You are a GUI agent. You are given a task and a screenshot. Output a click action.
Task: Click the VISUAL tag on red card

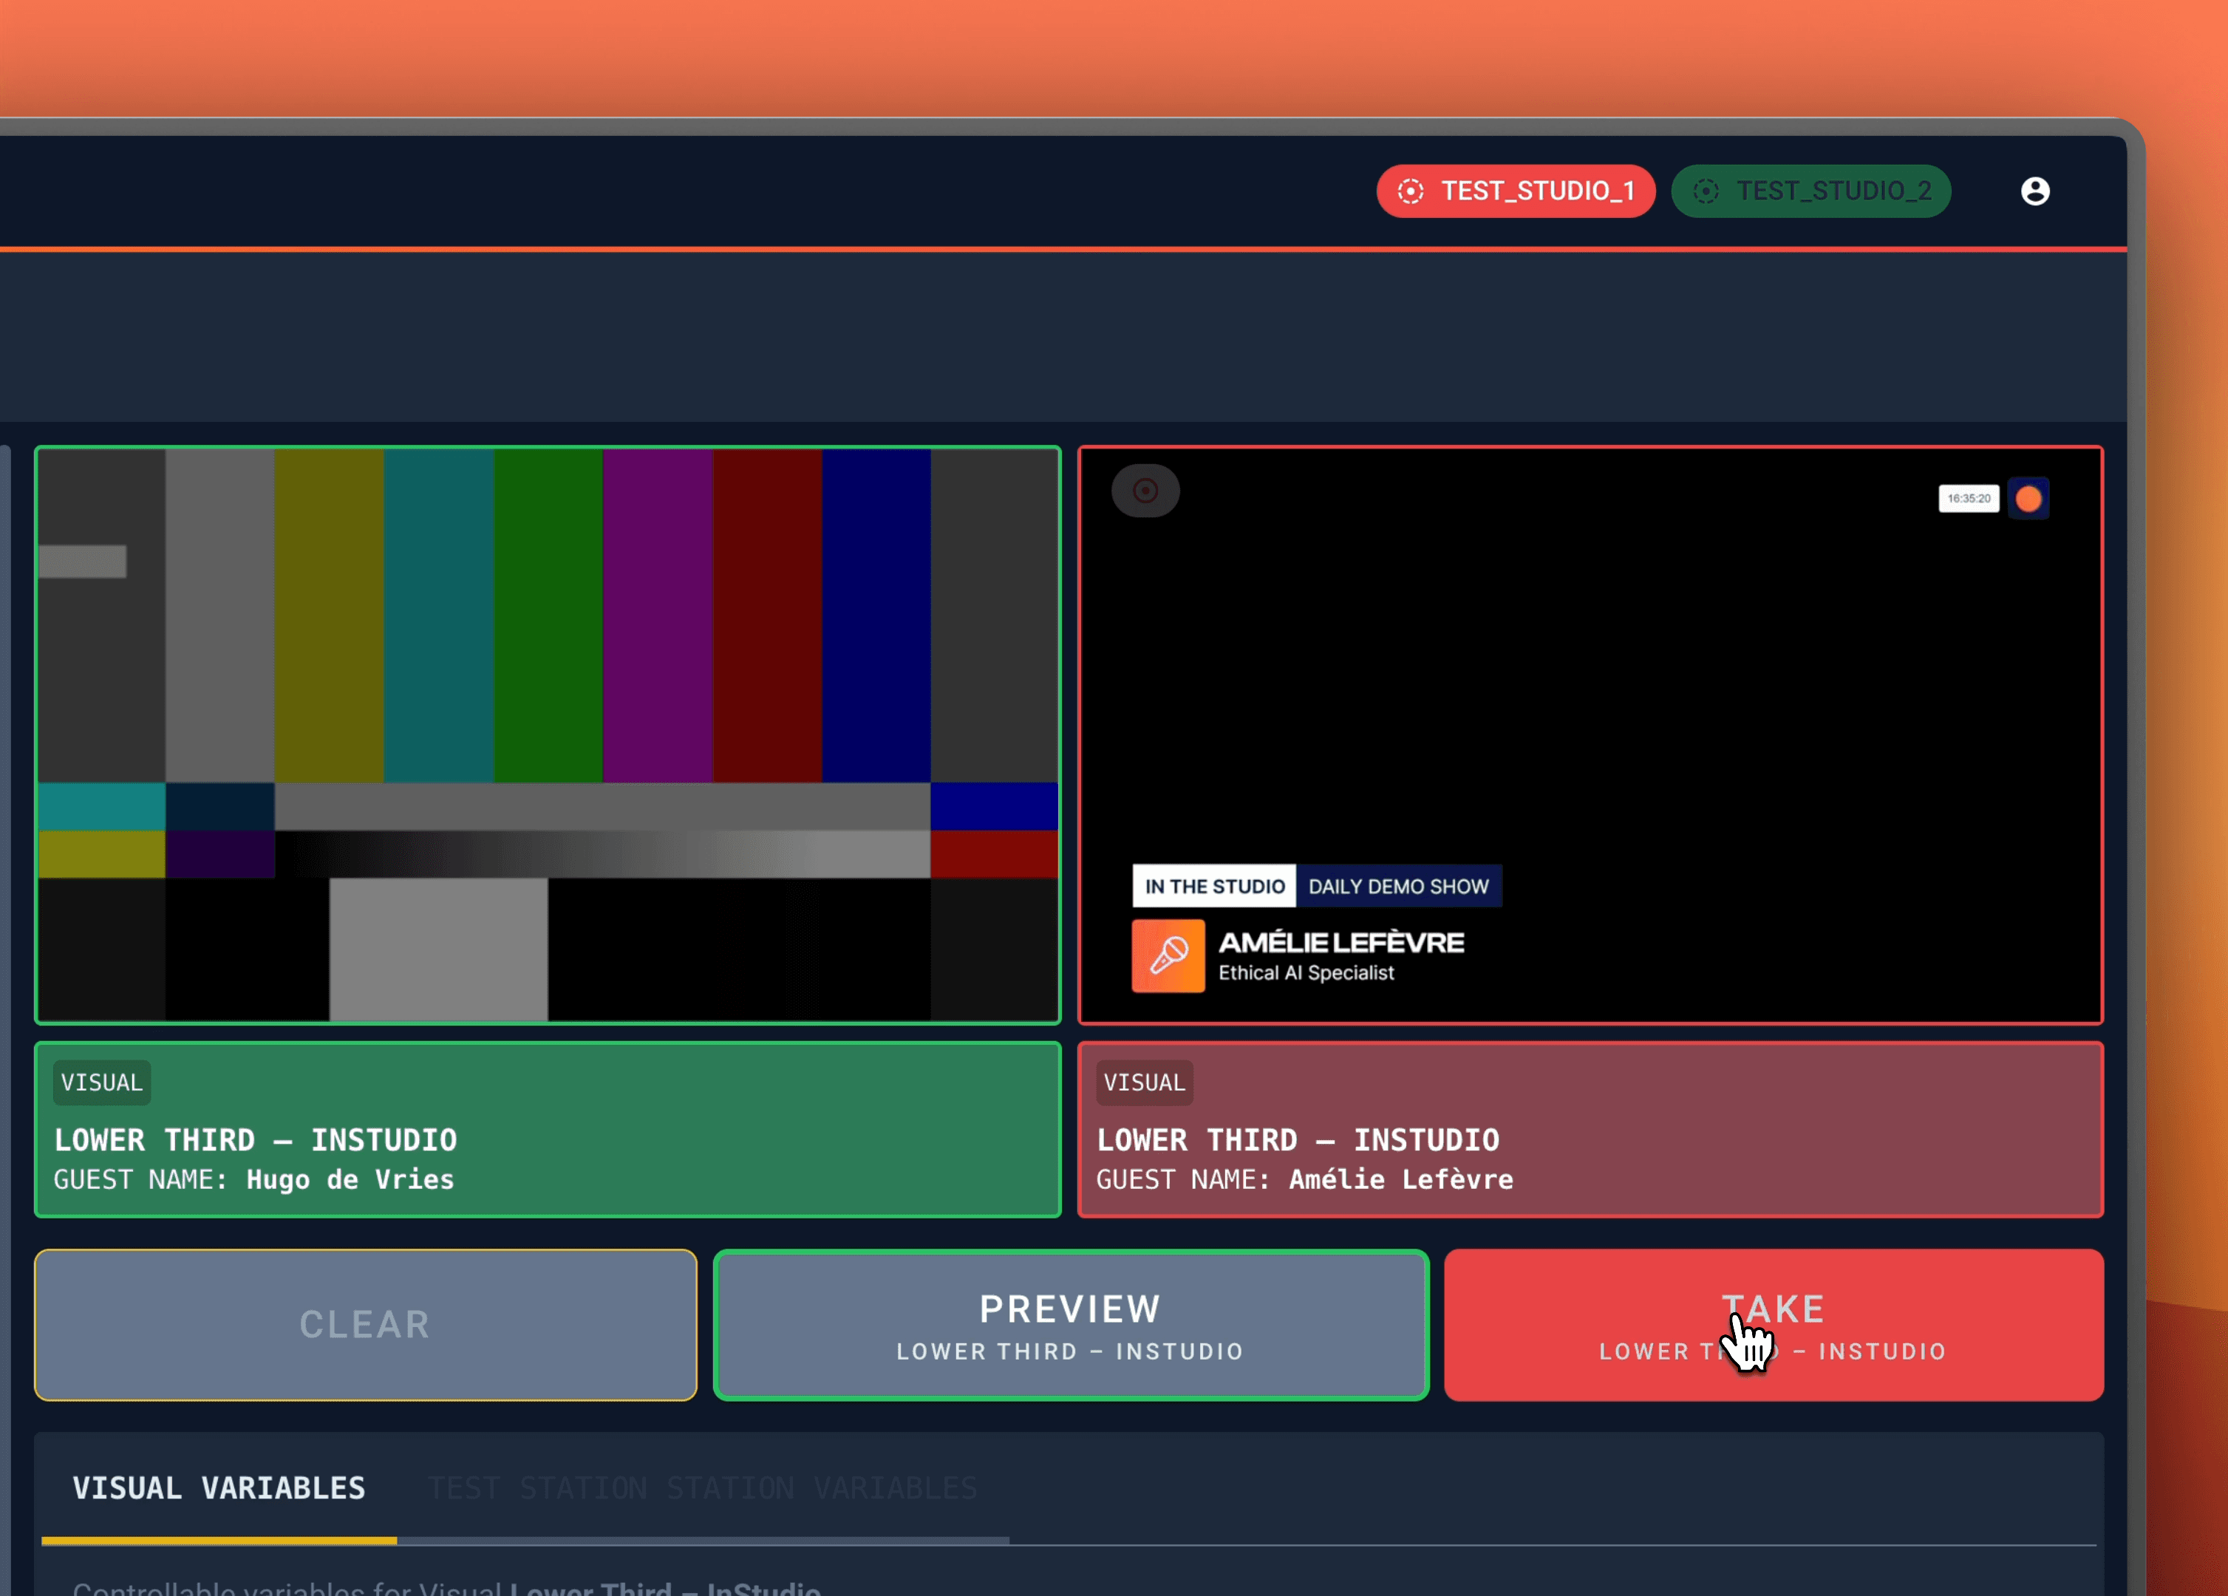(x=1145, y=1082)
